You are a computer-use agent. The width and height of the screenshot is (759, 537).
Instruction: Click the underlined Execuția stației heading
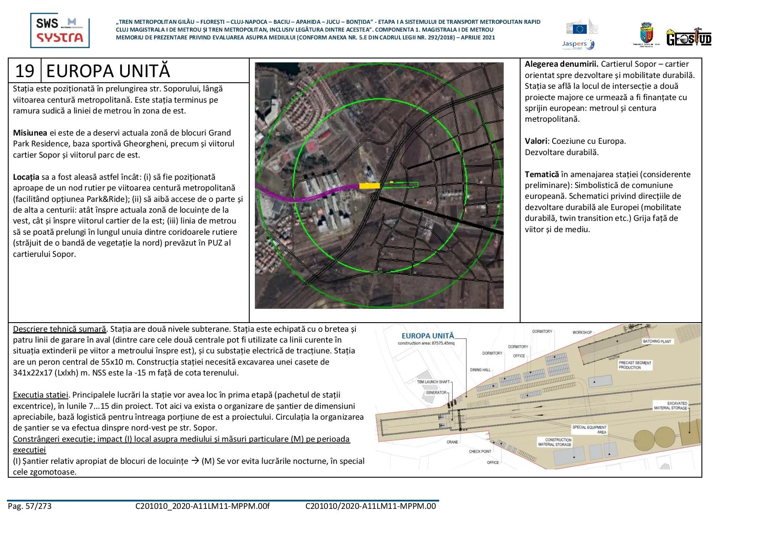(x=41, y=395)
